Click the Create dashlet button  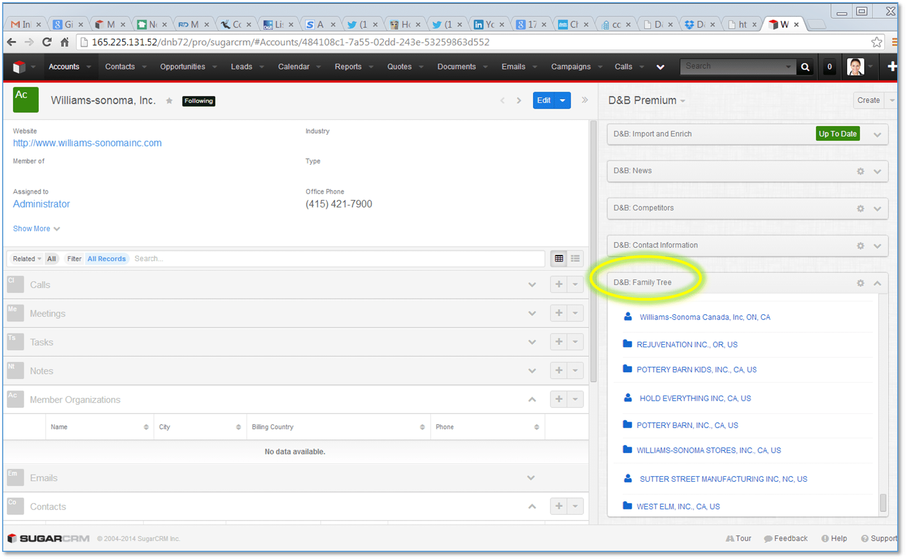coord(868,100)
